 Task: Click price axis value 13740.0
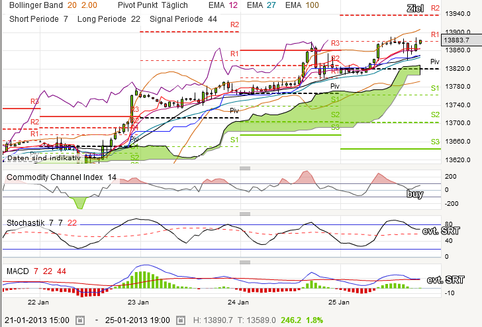pyautogui.click(x=458, y=105)
